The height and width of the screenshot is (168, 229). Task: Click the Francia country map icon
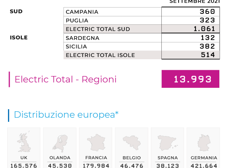96,143
